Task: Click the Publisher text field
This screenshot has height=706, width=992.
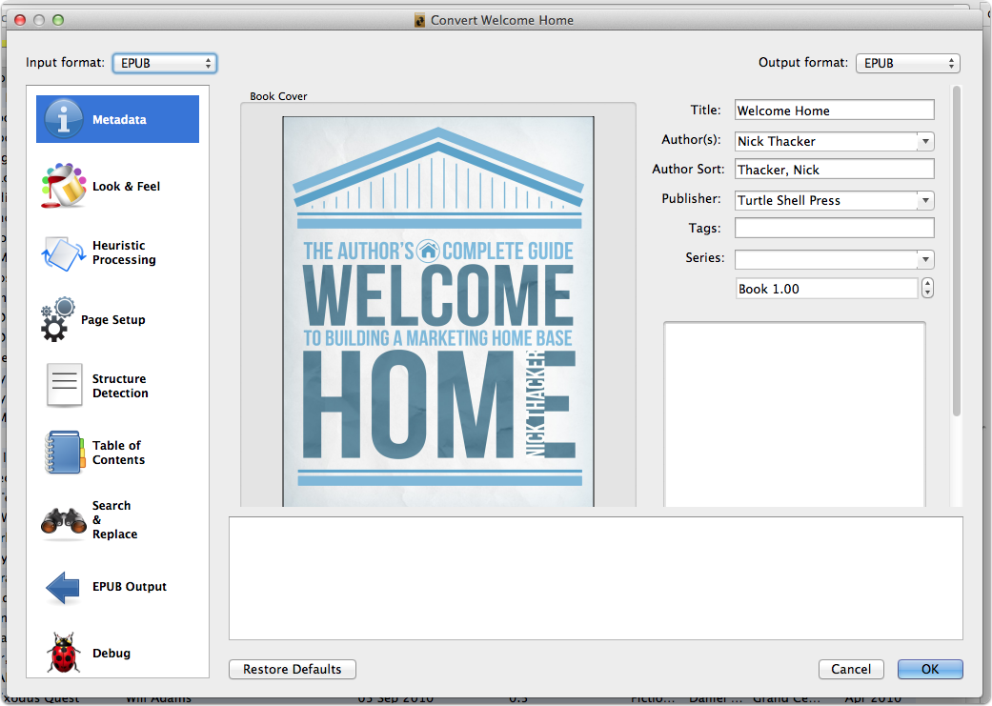Action: pos(826,200)
